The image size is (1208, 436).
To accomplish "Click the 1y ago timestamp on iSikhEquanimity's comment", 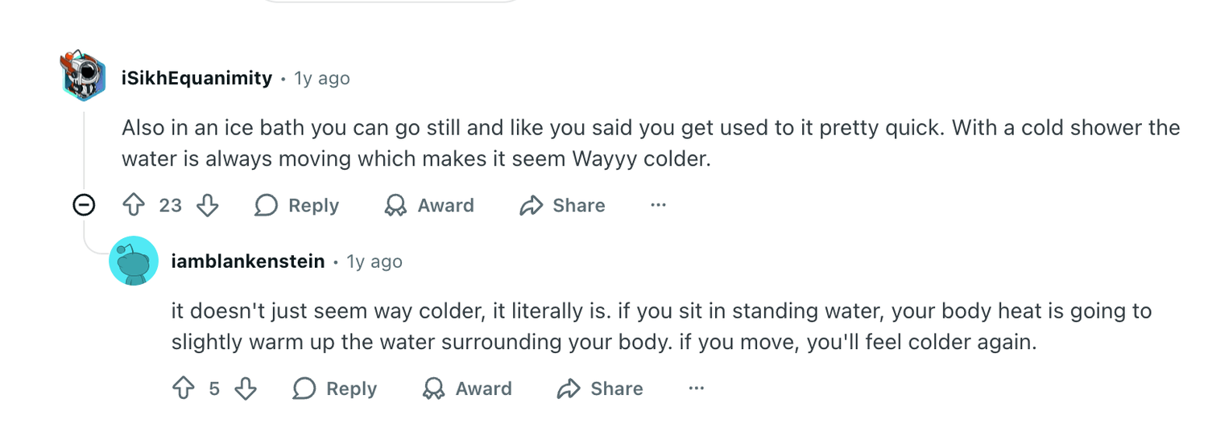I will [x=322, y=78].
